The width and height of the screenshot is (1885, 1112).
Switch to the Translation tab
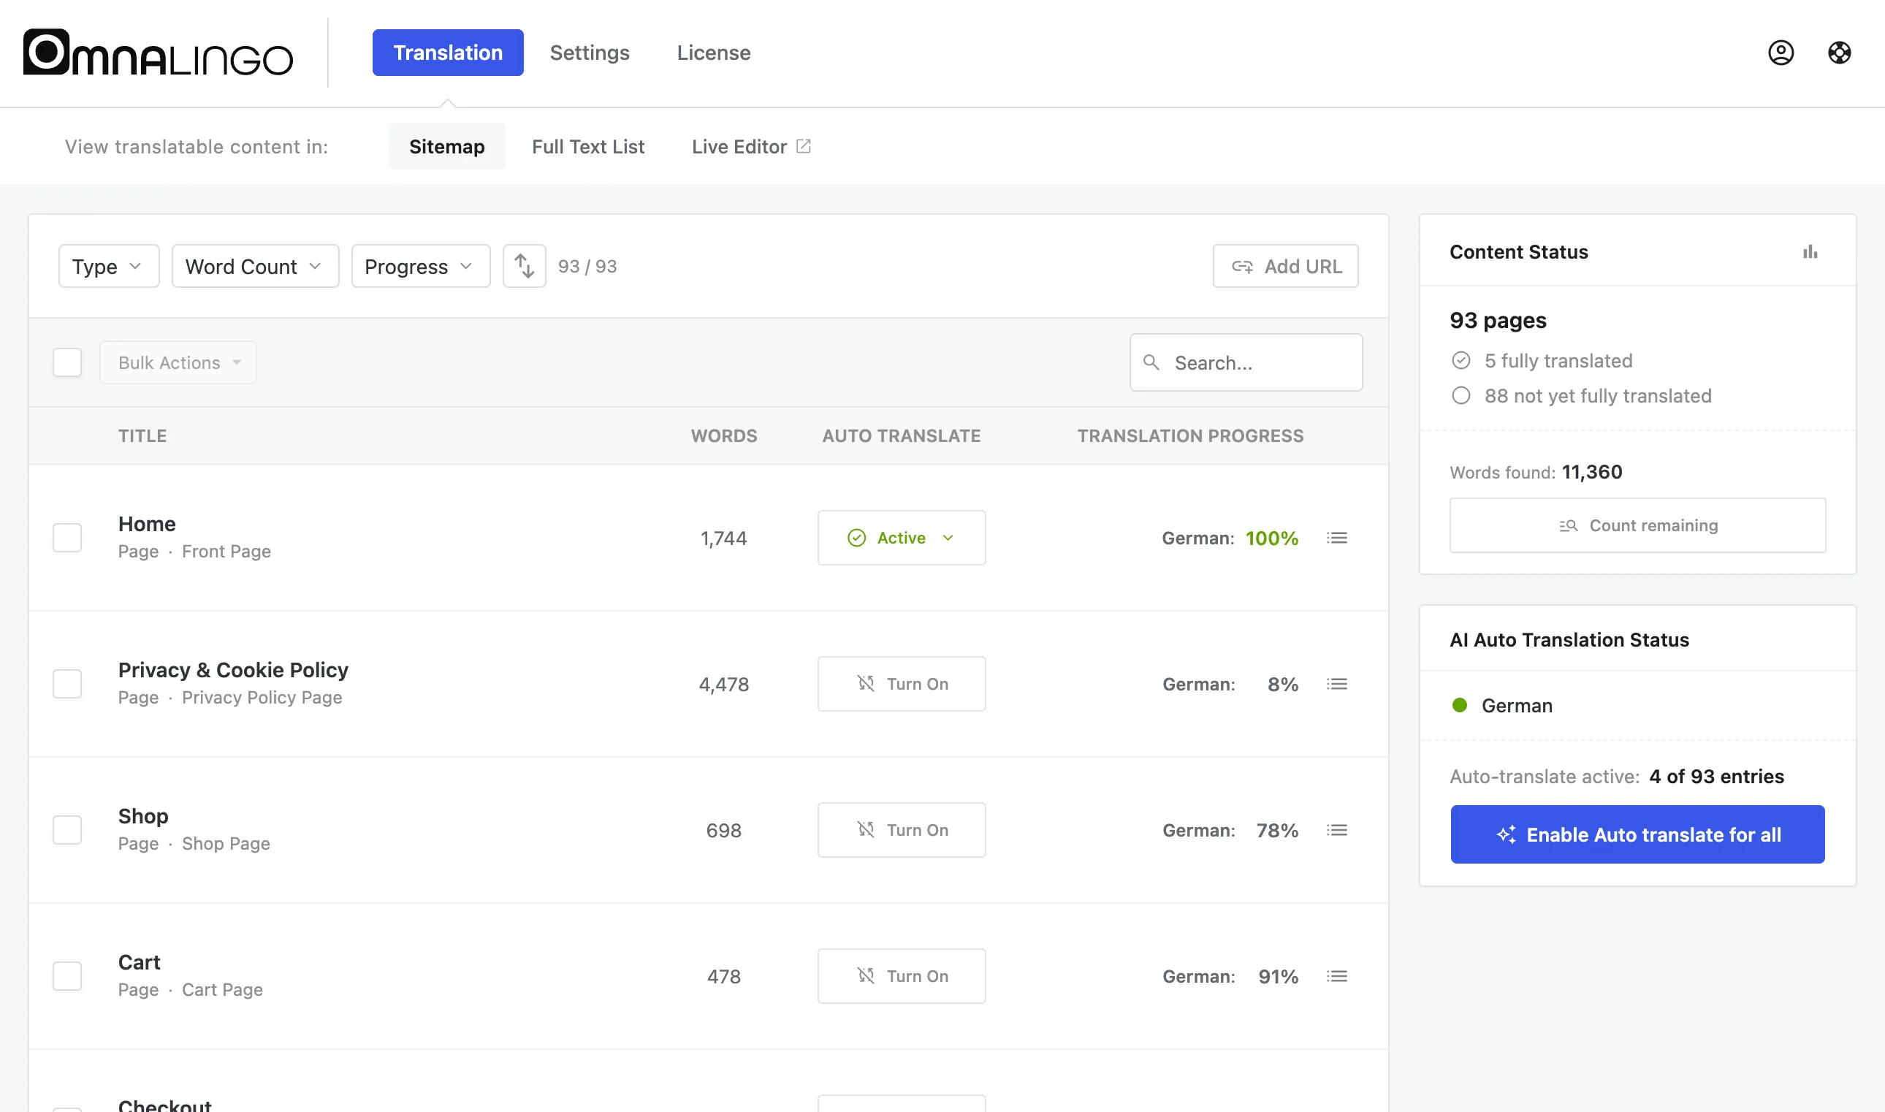point(448,53)
